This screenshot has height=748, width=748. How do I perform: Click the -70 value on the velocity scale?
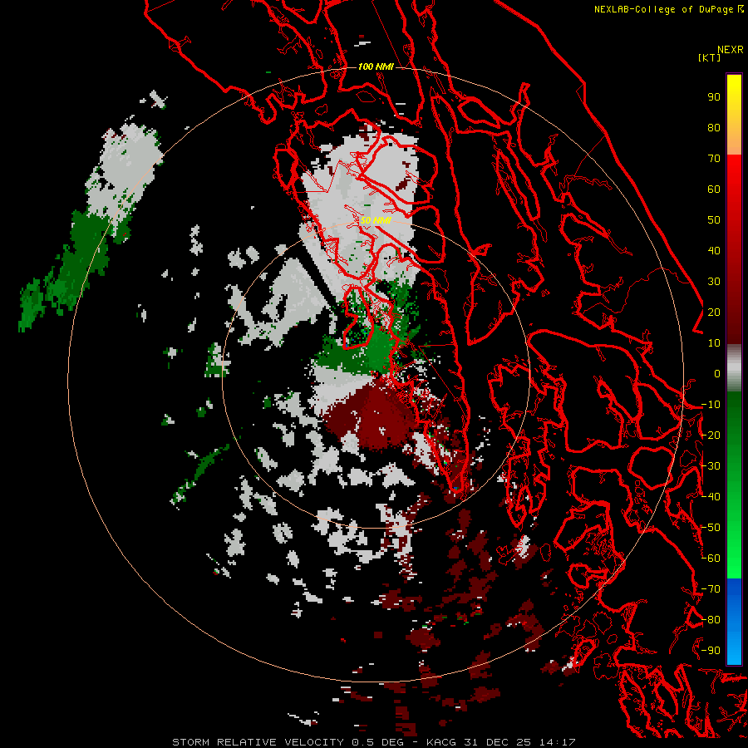711,589
